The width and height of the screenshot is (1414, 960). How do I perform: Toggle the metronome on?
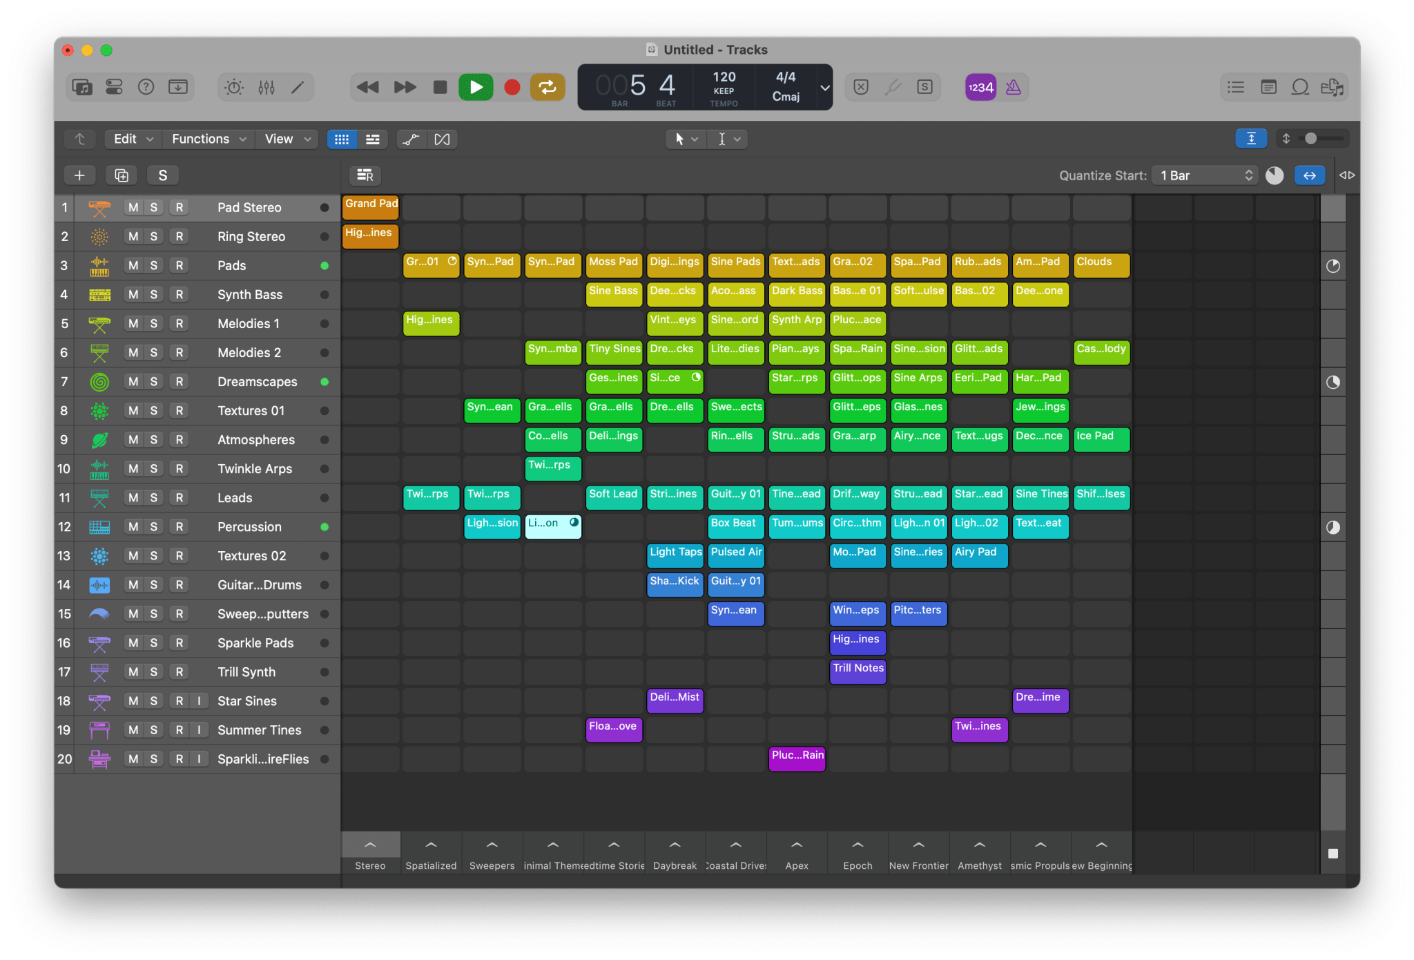click(1014, 87)
